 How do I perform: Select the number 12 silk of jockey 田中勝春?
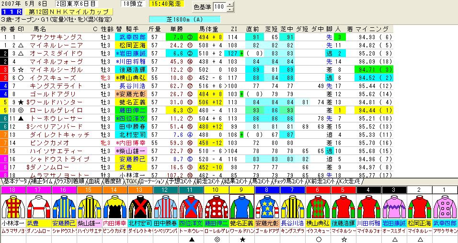pyautogui.click(x=166, y=207)
